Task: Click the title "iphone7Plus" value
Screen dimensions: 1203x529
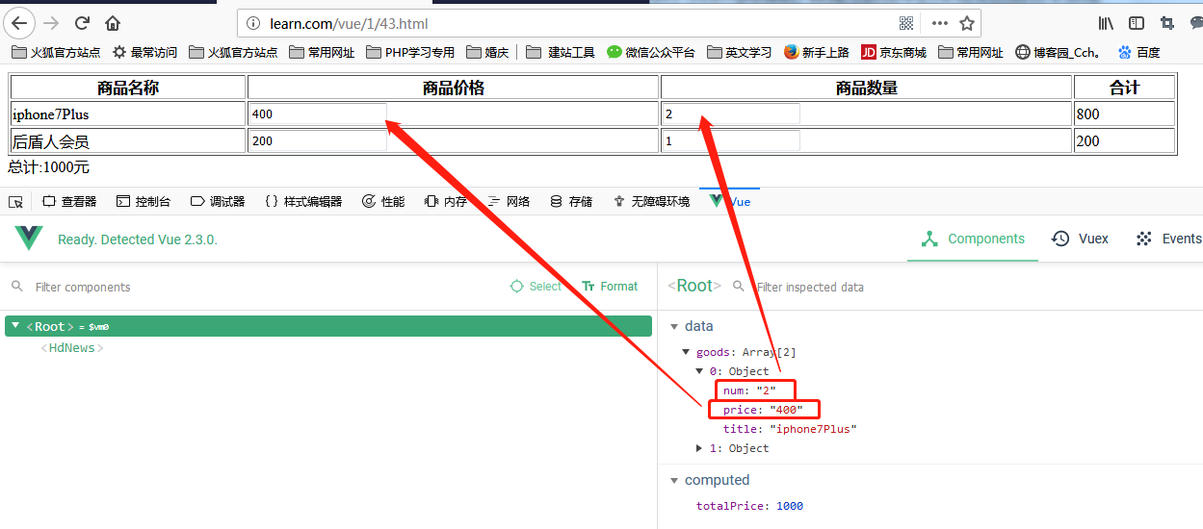Action: coord(812,429)
